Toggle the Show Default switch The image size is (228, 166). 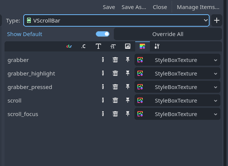103,34
